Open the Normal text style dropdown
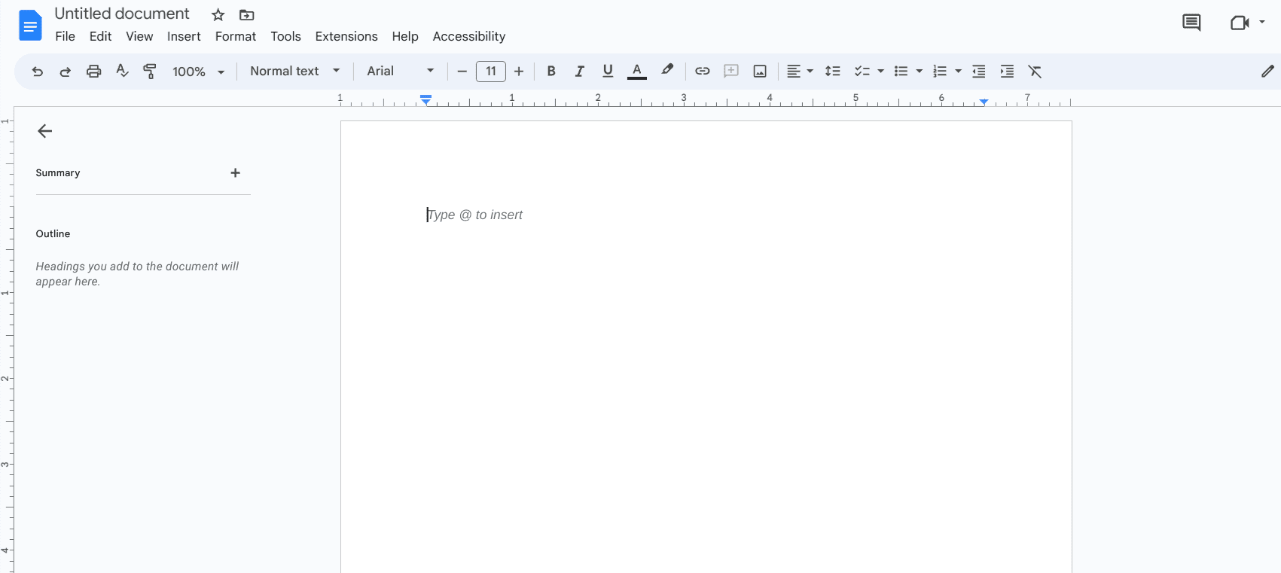Image resolution: width=1281 pixels, height=573 pixels. (x=294, y=71)
